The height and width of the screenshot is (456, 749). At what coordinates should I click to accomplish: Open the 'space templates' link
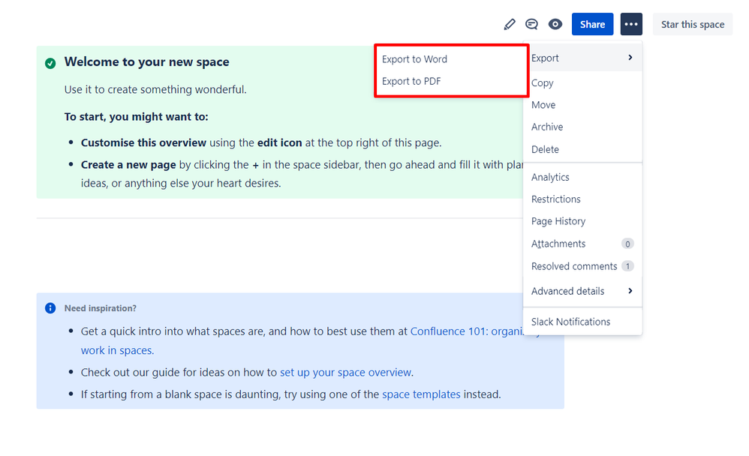click(421, 394)
